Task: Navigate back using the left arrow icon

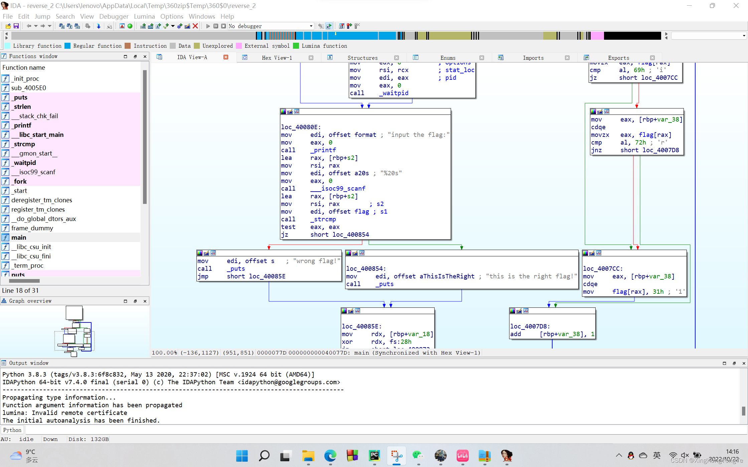Action: click(29, 26)
